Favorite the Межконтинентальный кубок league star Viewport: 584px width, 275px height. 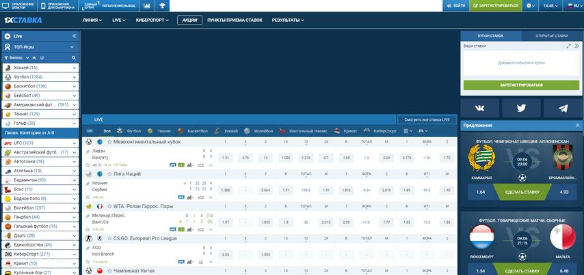110,142
